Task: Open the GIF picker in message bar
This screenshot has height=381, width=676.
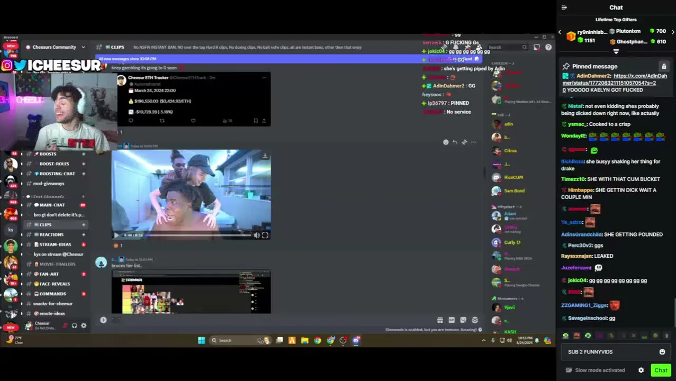Action: click(x=452, y=320)
